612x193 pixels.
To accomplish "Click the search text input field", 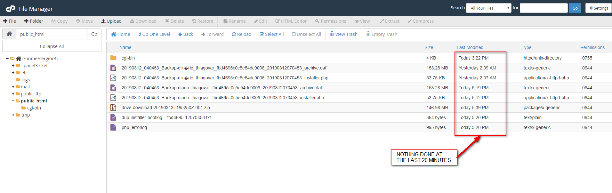I will tap(544, 8).
